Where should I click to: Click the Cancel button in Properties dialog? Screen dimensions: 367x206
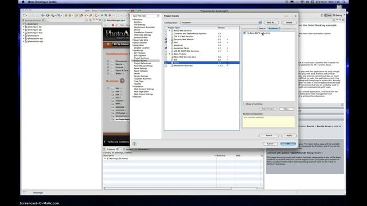[270, 144]
